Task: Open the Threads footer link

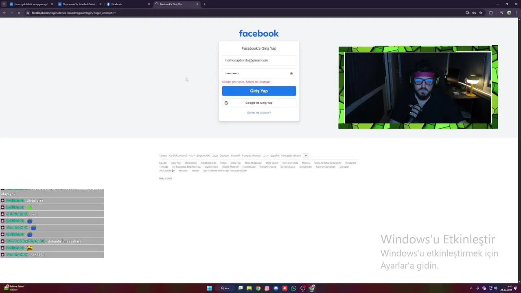Action: coord(164,167)
